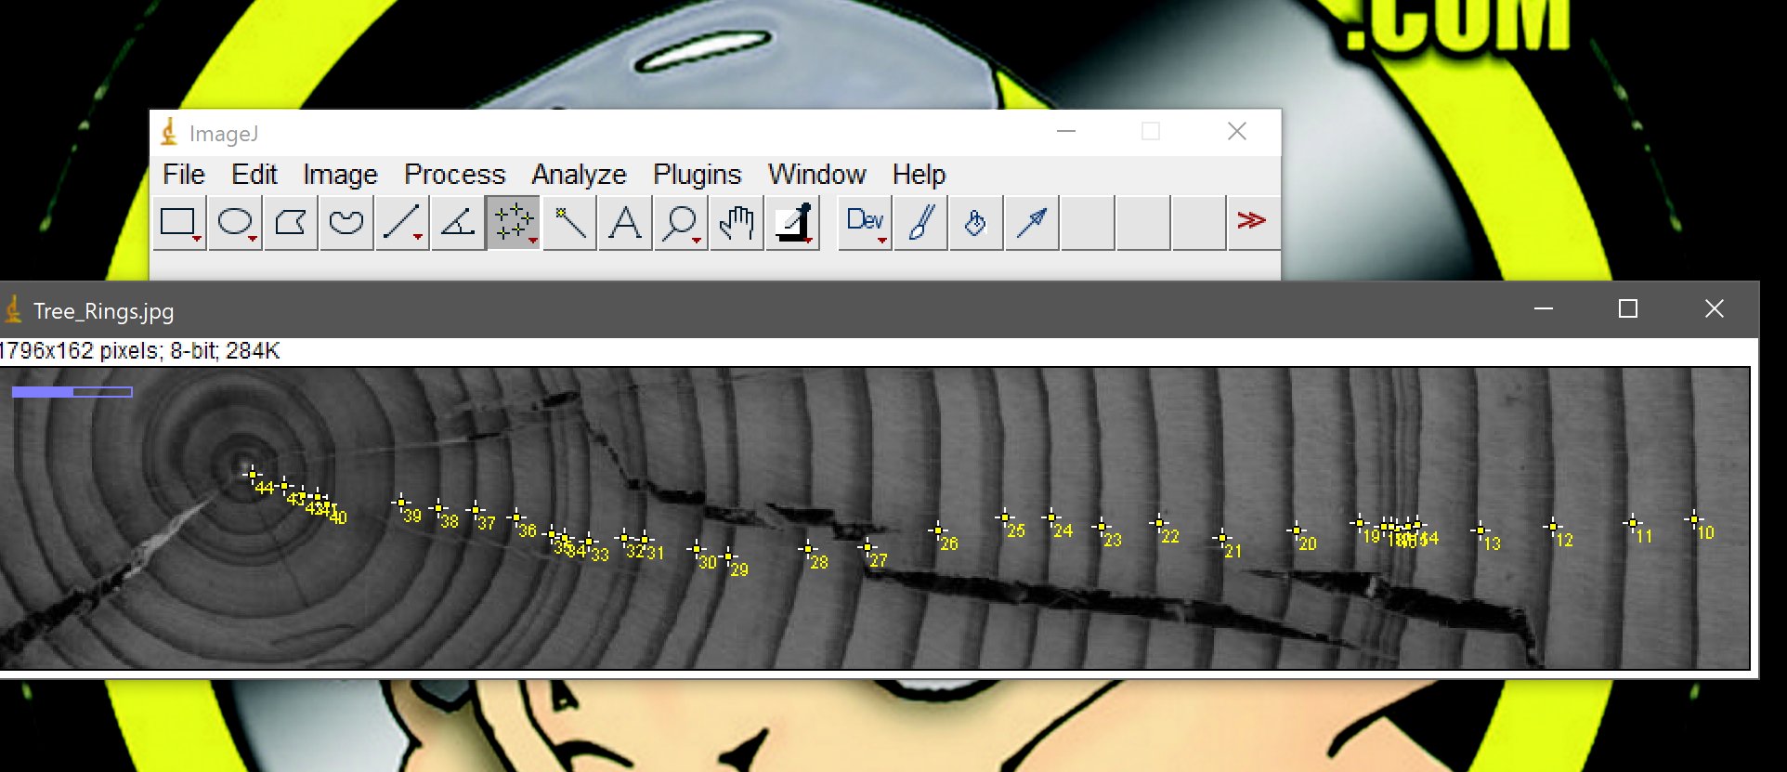Click the 'Tree_Rings.jpg' window title text
The width and height of the screenshot is (1787, 772).
[104, 311]
